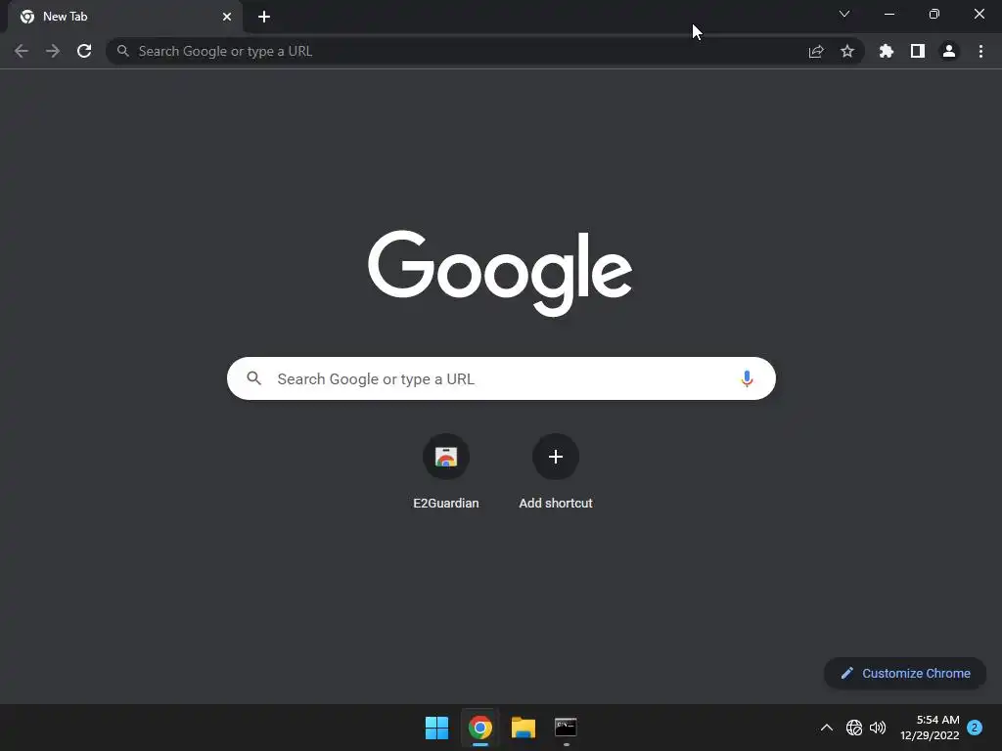Open volume speaker icon in tray

tap(878, 728)
